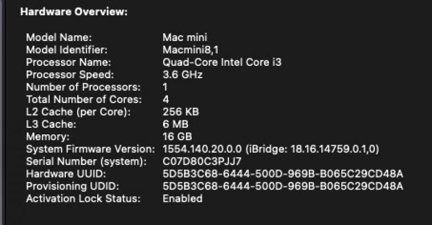Select the Number of Processors label

[83, 87]
